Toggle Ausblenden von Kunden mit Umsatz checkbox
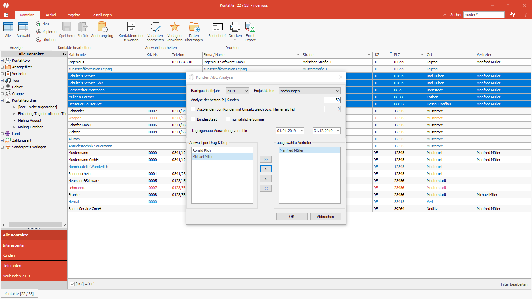 (193, 109)
